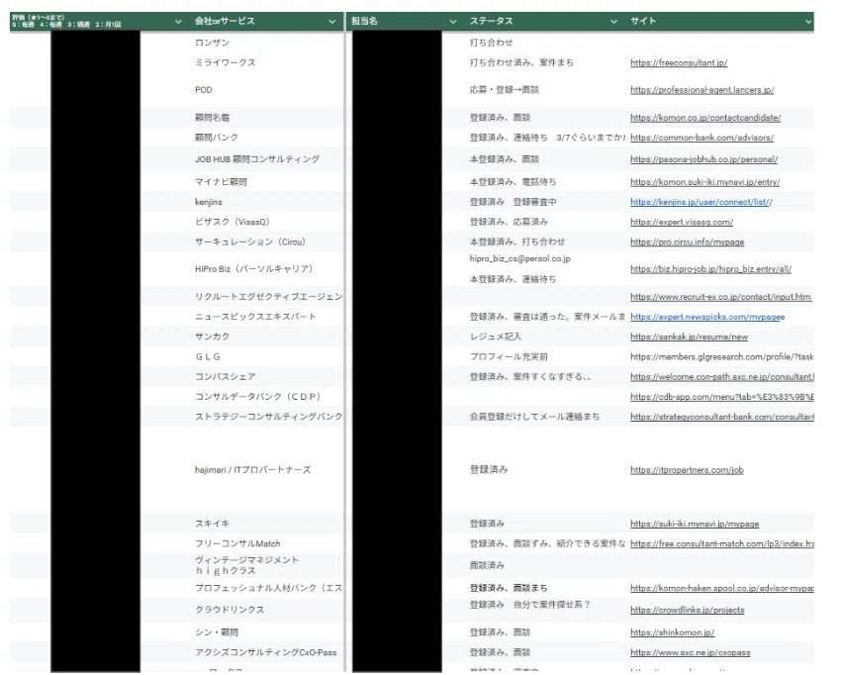841x675 pixels.
Task: Select the HiPro Biz (パーソルキャリア) cell
Action: 253,269
